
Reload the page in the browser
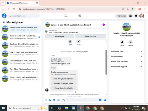click(x=14, y=9)
